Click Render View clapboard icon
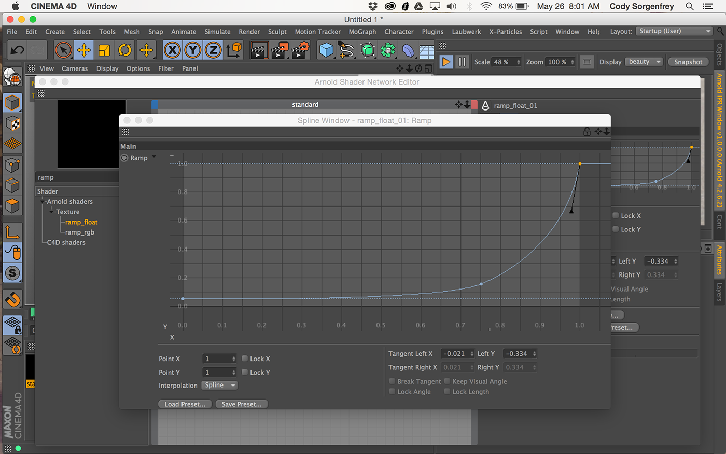Viewport: 726px width, 454px height. (x=259, y=50)
